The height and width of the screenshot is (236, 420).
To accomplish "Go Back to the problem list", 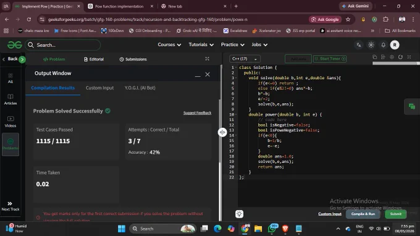I will pos(10,59).
